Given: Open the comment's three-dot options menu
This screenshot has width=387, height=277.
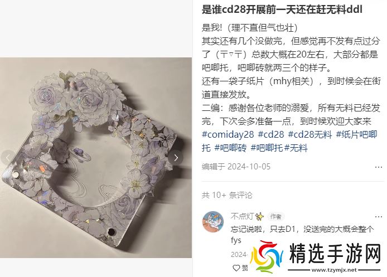Looking at the screenshot, I should point(379,217).
